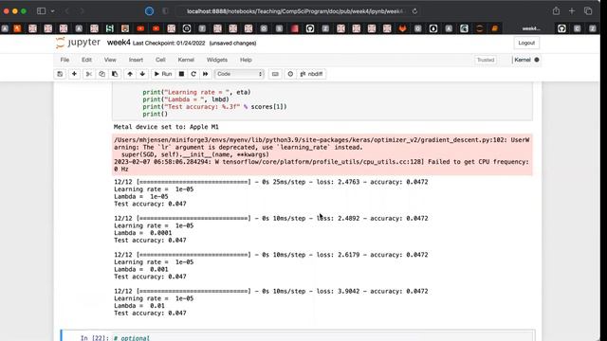Viewport: 607px width, 341px height.
Task: Interrupt the kernel with the stop square
Action: click(181, 74)
